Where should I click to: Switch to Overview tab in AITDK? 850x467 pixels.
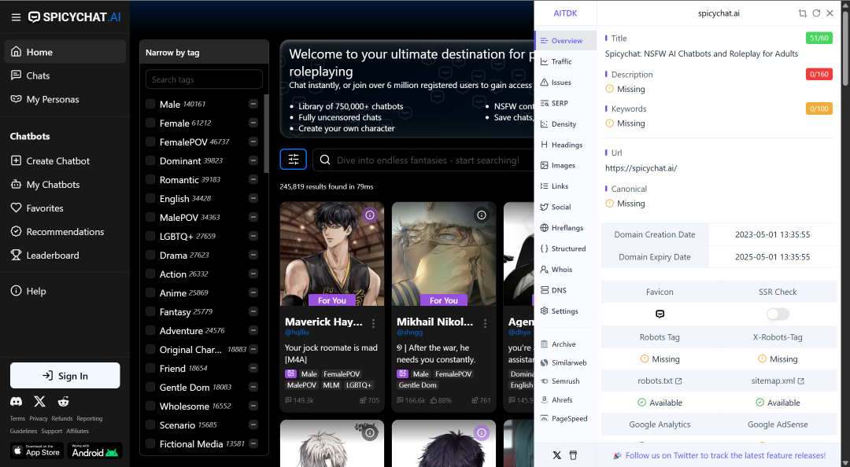(x=565, y=41)
